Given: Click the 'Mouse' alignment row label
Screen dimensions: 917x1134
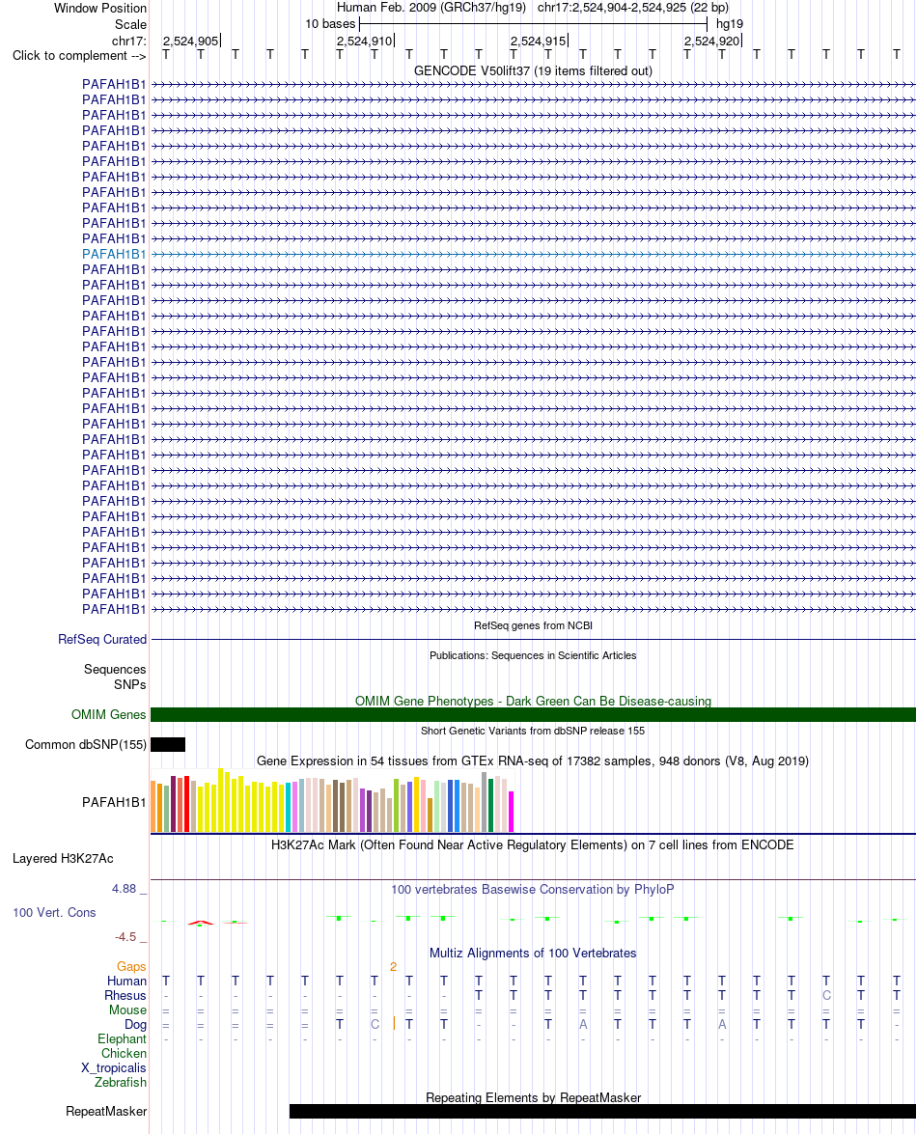Looking at the screenshot, I should pyautogui.click(x=127, y=1010).
